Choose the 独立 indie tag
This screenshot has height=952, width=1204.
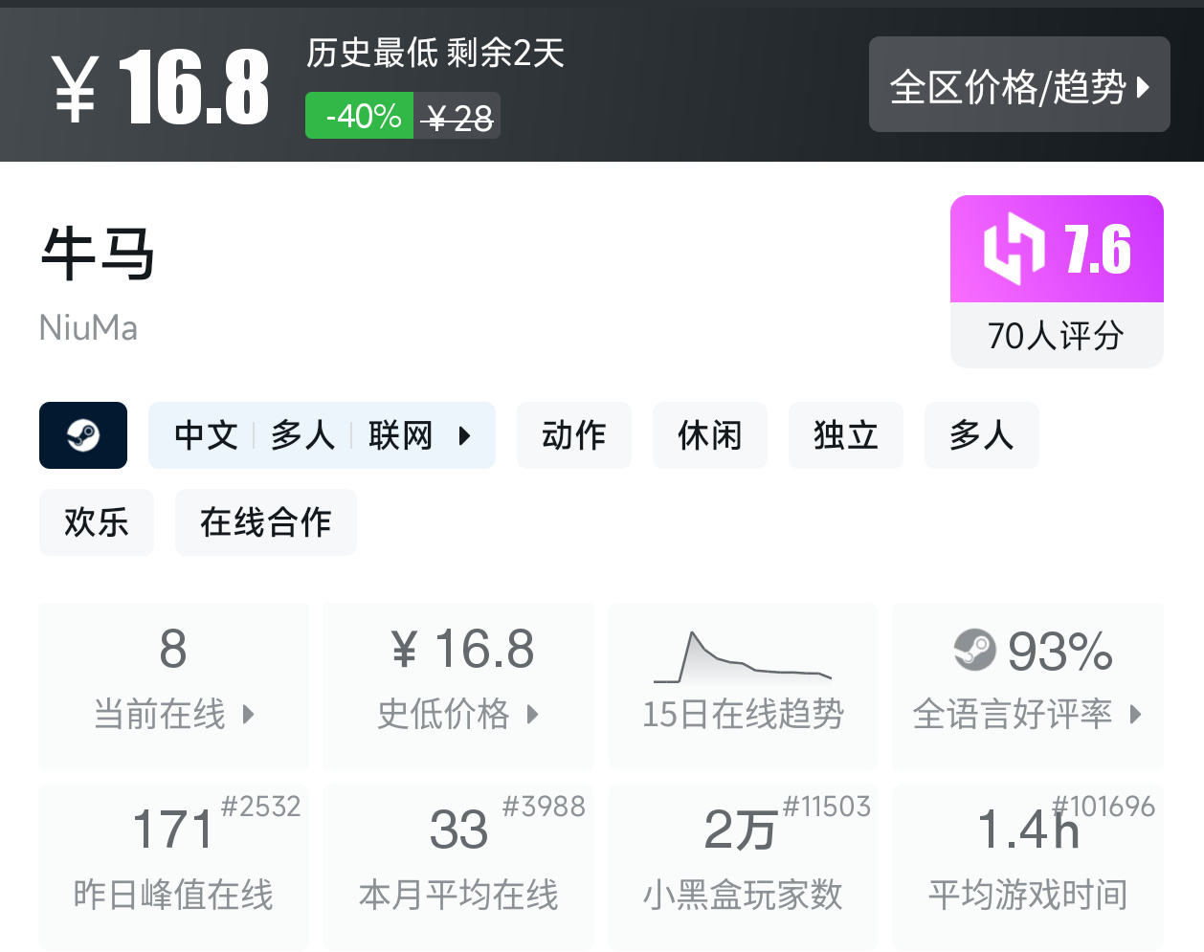click(846, 435)
